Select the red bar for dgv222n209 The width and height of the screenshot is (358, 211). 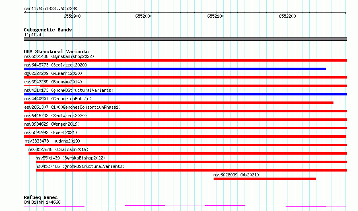click(x=185, y=77)
